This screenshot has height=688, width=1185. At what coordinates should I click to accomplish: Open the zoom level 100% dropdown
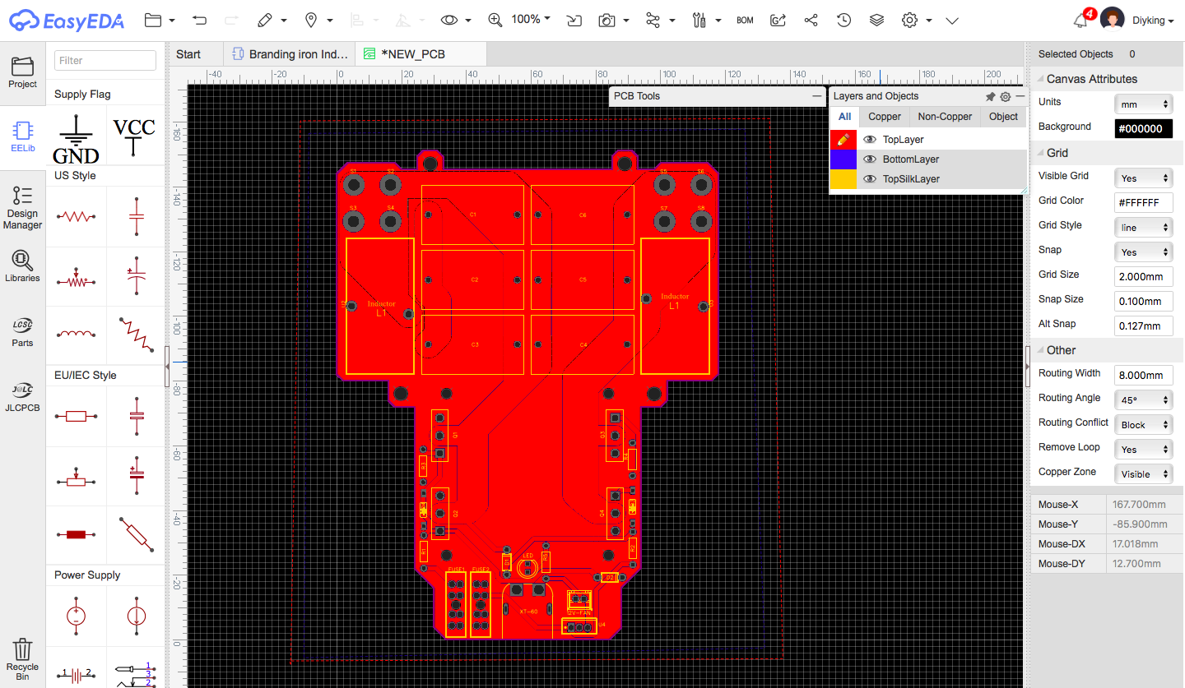click(x=531, y=19)
